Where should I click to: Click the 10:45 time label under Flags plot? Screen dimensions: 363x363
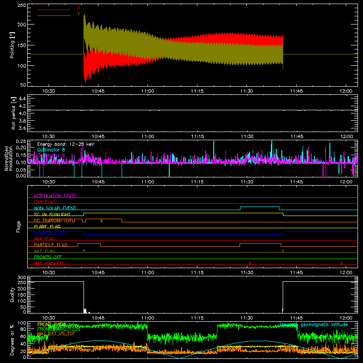(x=98, y=273)
